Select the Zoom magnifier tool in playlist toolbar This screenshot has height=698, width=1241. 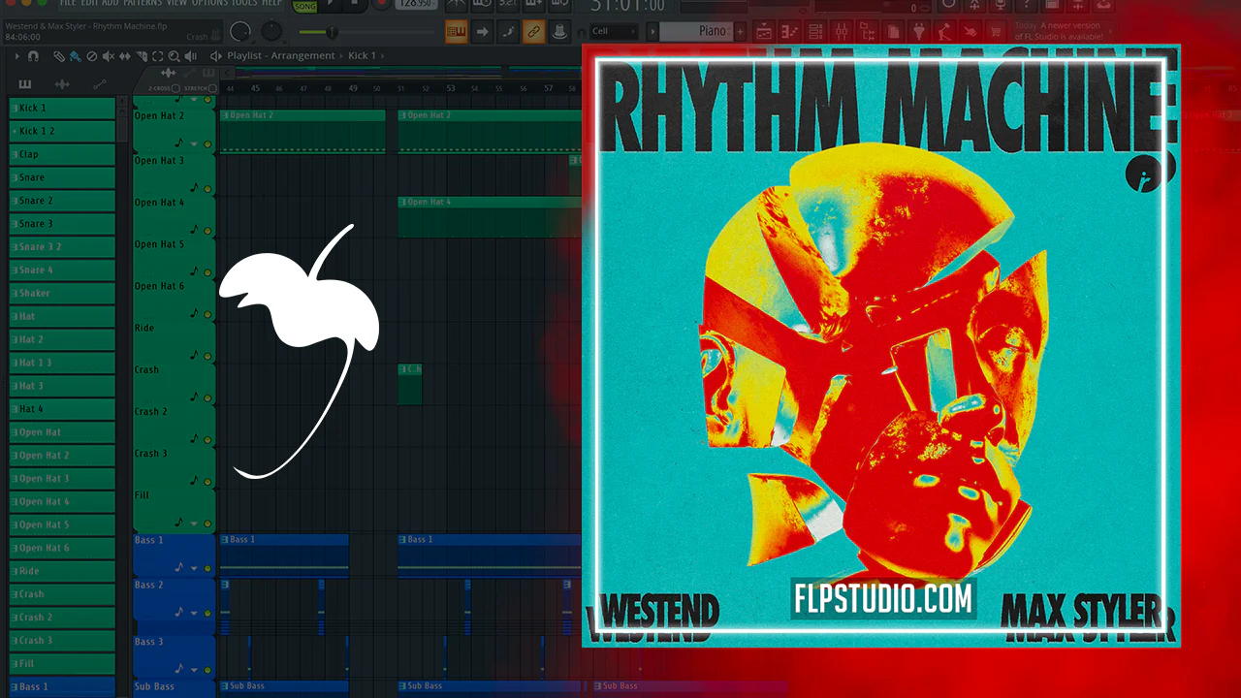(174, 56)
